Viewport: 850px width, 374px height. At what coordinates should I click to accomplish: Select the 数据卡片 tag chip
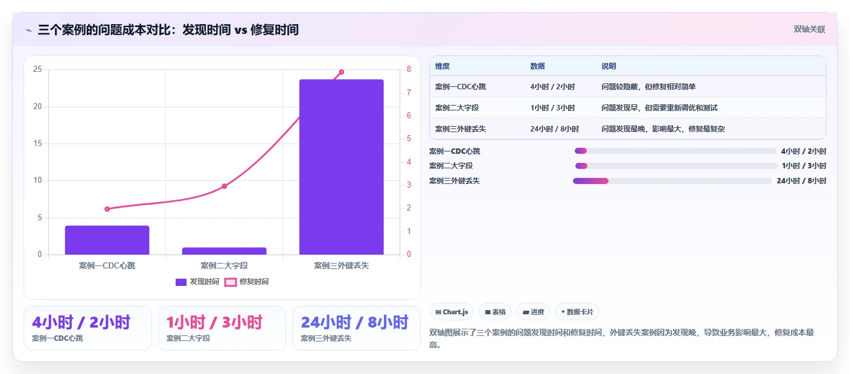[577, 312]
